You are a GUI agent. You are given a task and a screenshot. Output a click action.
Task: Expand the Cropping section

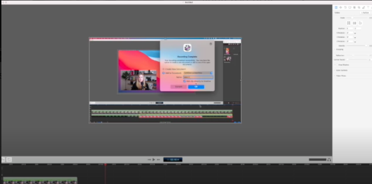point(339,49)
